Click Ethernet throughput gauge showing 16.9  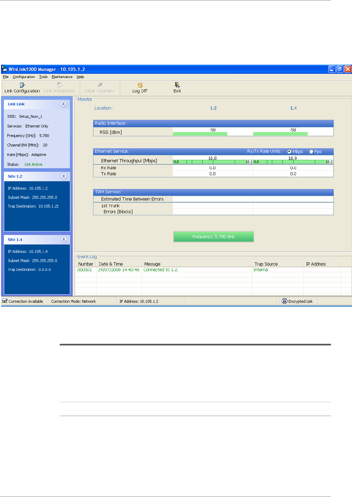(x=293, y=162)
